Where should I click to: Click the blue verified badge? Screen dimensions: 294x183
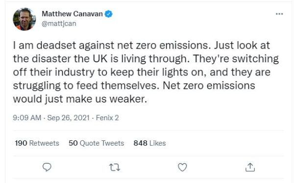109,14
